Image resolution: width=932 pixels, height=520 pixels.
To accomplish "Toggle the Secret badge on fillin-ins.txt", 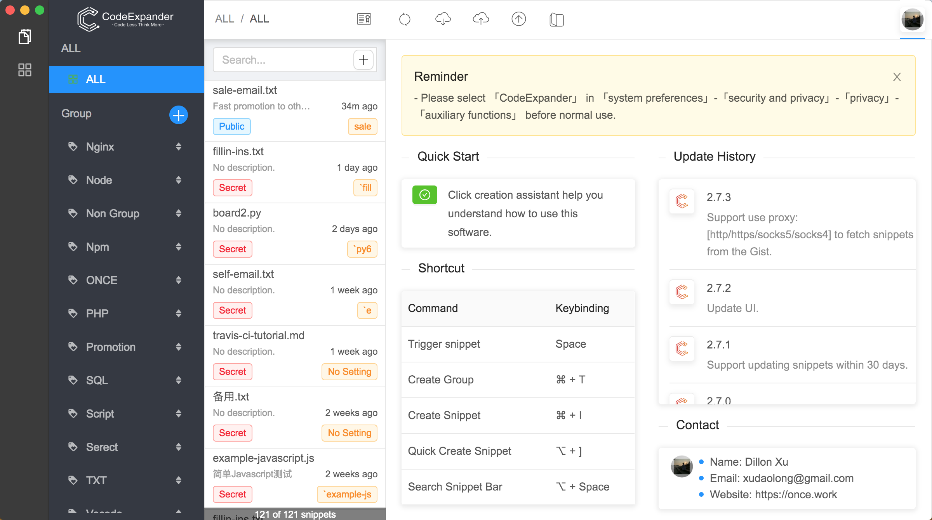I will pos(232,187).
